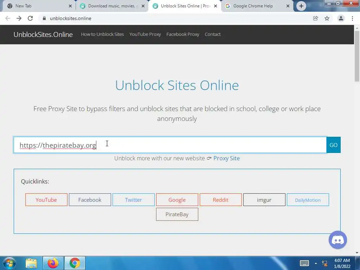Image resolution: width=360 pixels, height=270 pixels.
Task: Click the browser back arrow
Action: 8,18
